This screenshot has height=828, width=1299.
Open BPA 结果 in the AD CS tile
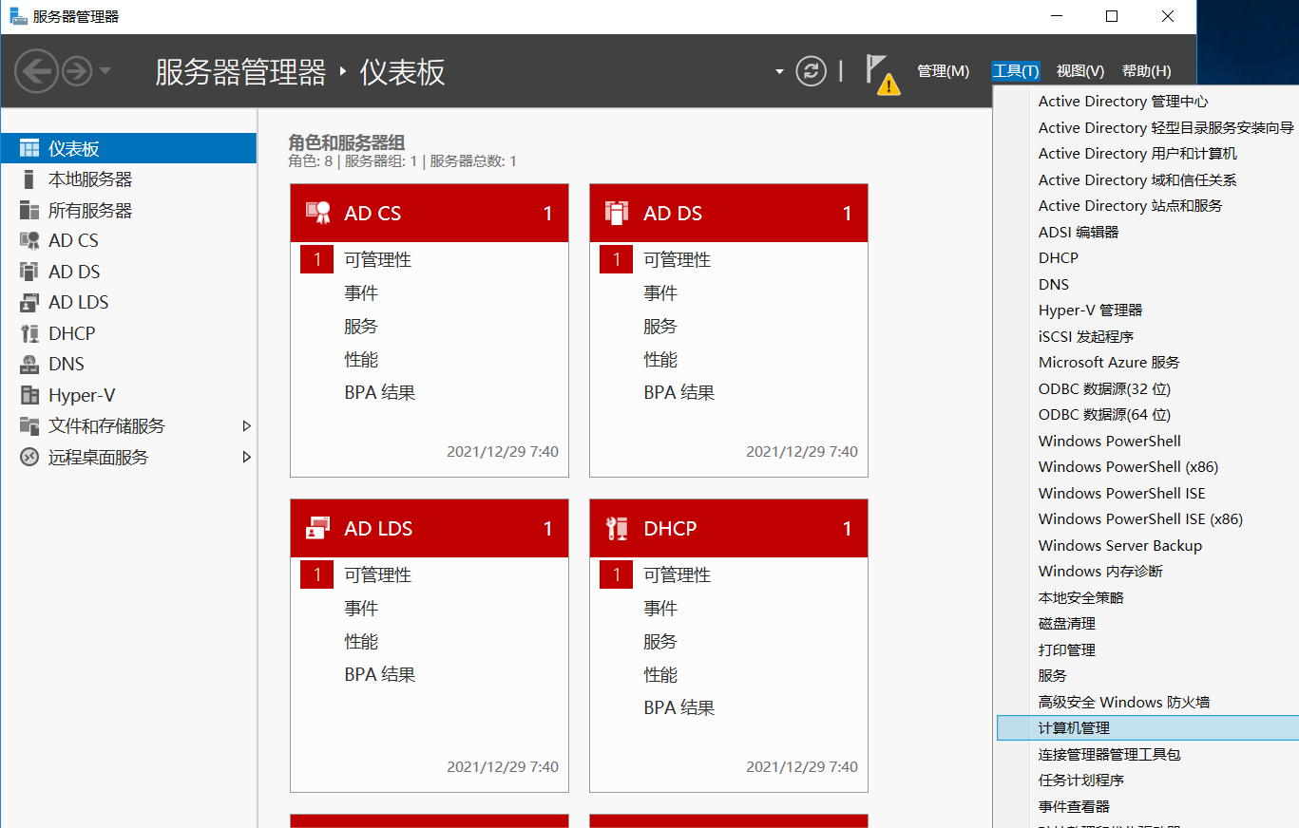pyautogui.click(x=380, y=393)
